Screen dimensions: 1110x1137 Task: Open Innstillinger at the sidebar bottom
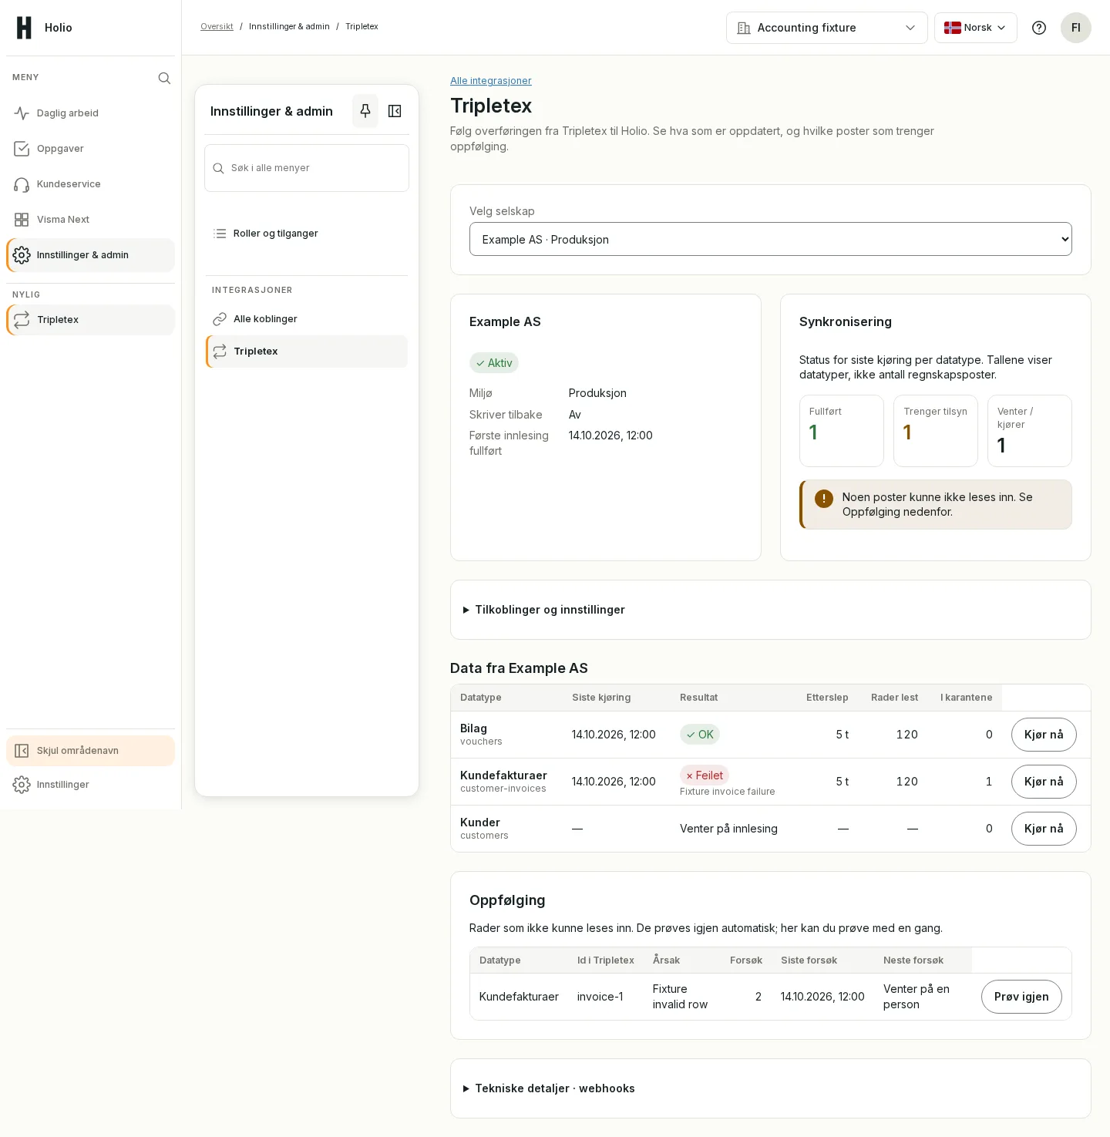[x=90, y=785]
